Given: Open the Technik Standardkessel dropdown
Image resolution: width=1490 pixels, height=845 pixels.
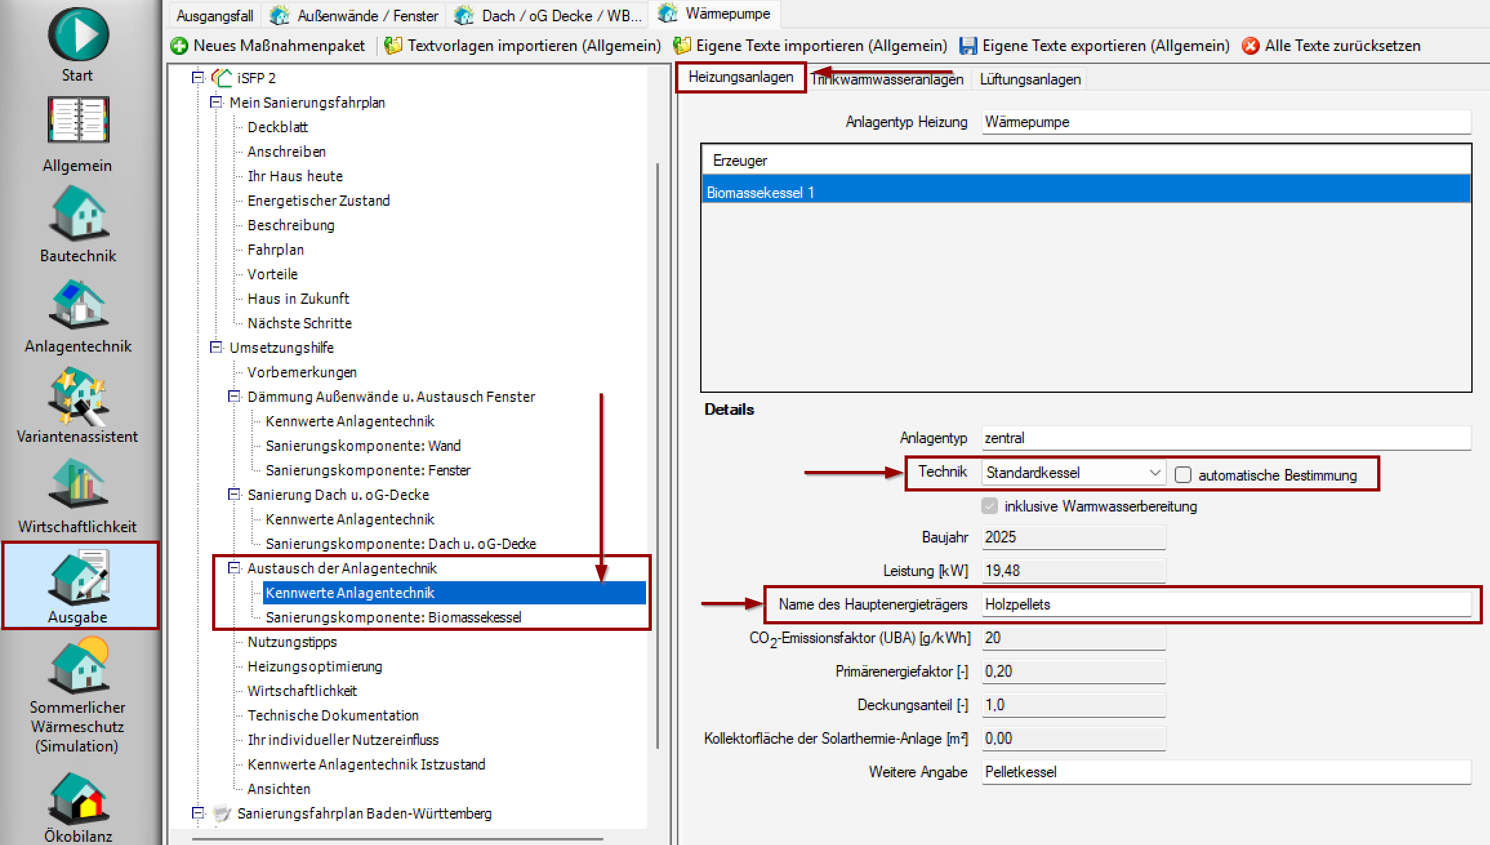Looking at the screenshot, I should click(1154, 473).
